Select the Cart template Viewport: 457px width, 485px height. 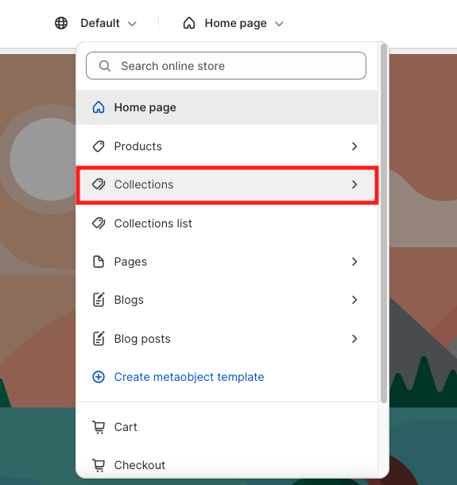pos(227,427)
